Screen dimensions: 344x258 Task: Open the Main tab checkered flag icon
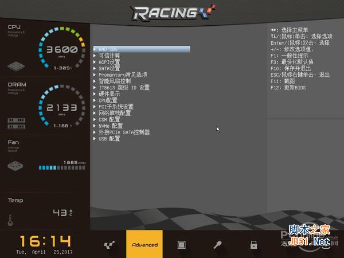pos(109,245)
